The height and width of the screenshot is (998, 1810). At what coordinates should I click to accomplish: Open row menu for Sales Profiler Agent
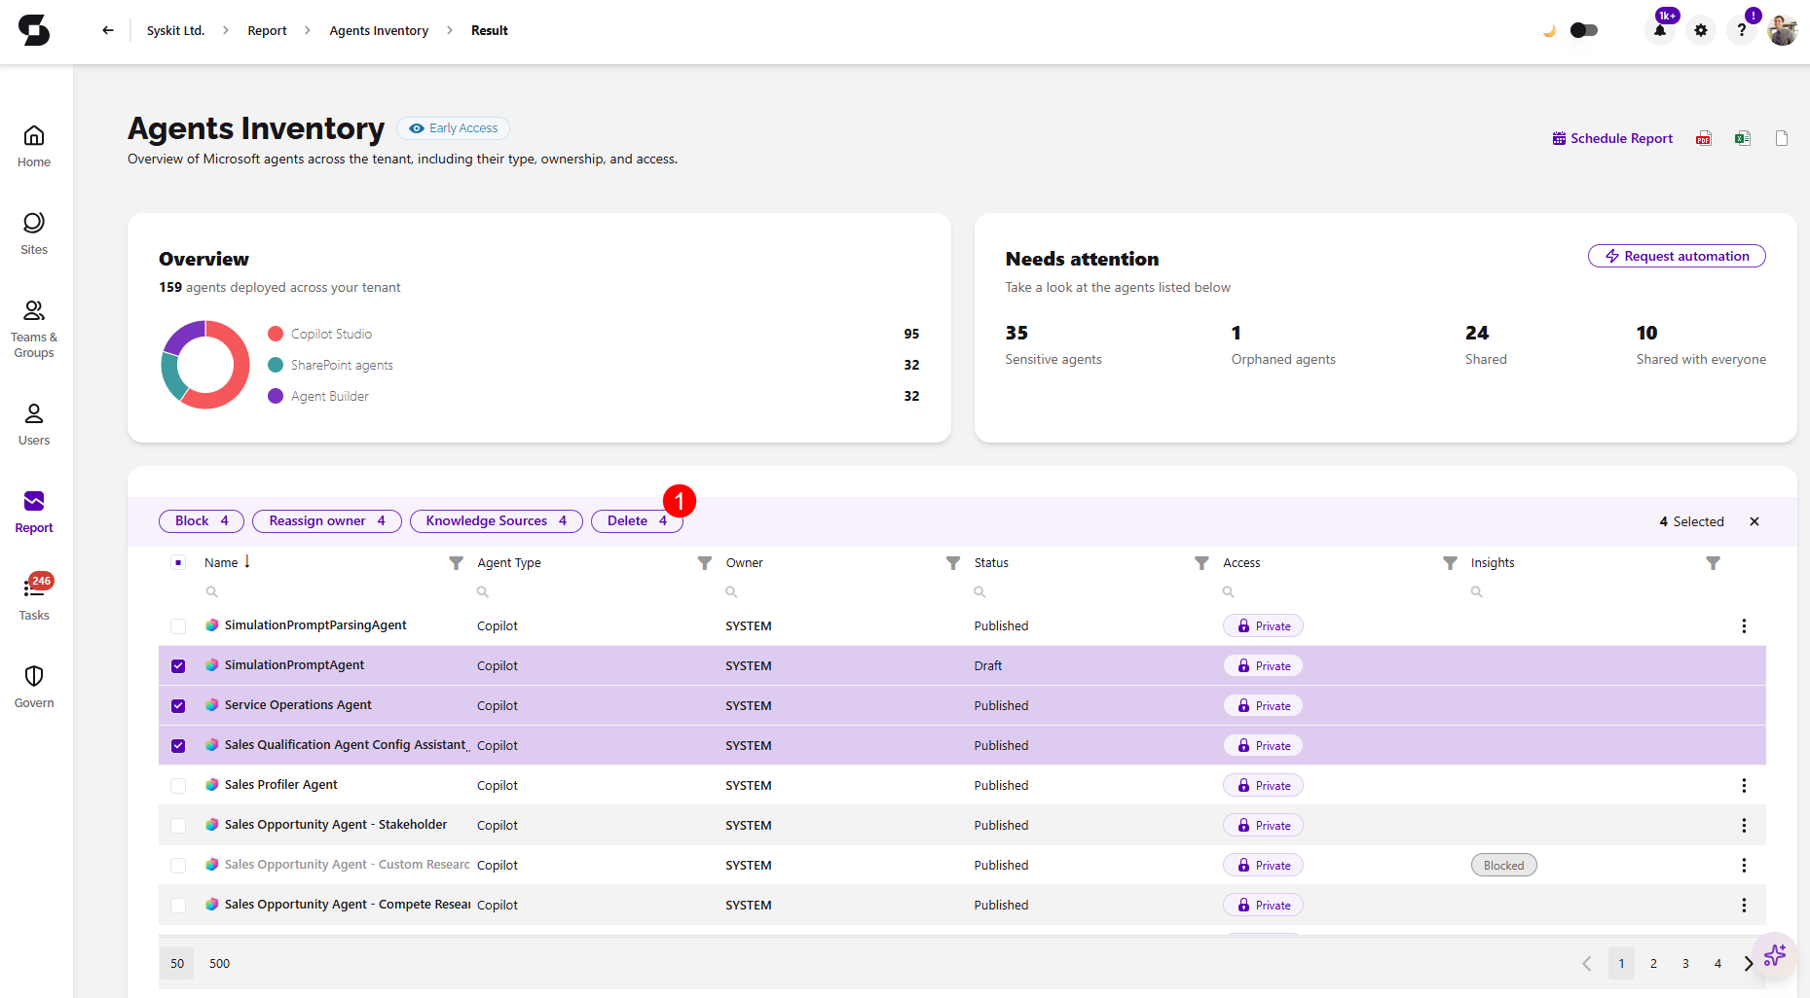pos(1744,786)
